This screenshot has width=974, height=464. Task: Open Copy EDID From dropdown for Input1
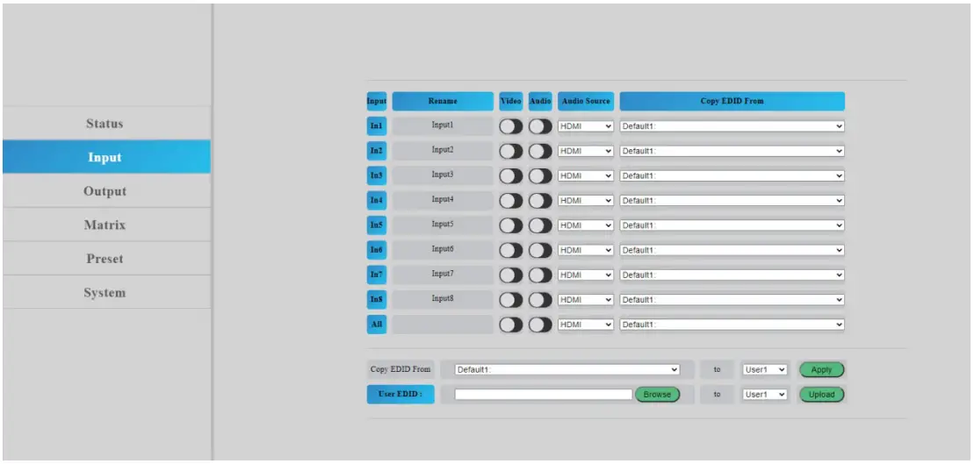coord(732,126)
